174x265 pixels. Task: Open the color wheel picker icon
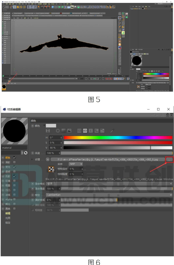pos(58,131)
